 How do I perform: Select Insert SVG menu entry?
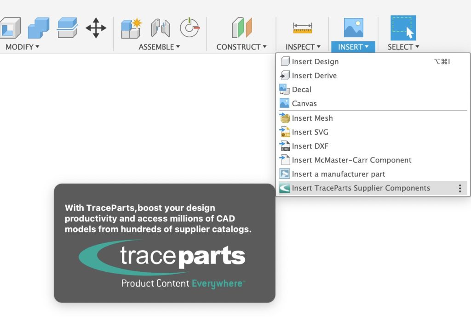373,132
